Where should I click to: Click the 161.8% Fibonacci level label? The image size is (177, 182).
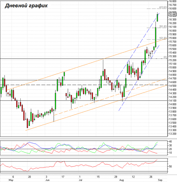click(x=163, y=38)
